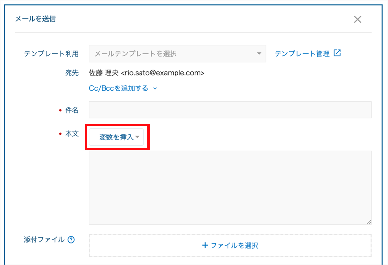The image size is (388, 265).
Task: Expand Cc/Bccを追加する
Action: pyautogui.click(x=123, y=88)
